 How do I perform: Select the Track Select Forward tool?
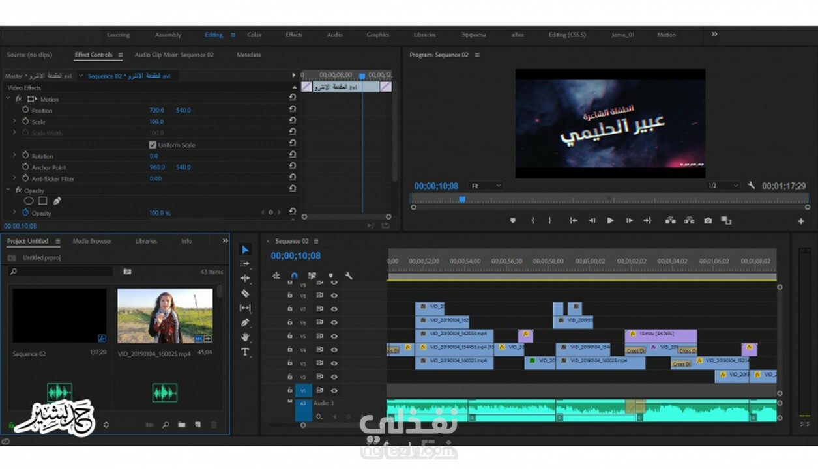click(245, 264)
